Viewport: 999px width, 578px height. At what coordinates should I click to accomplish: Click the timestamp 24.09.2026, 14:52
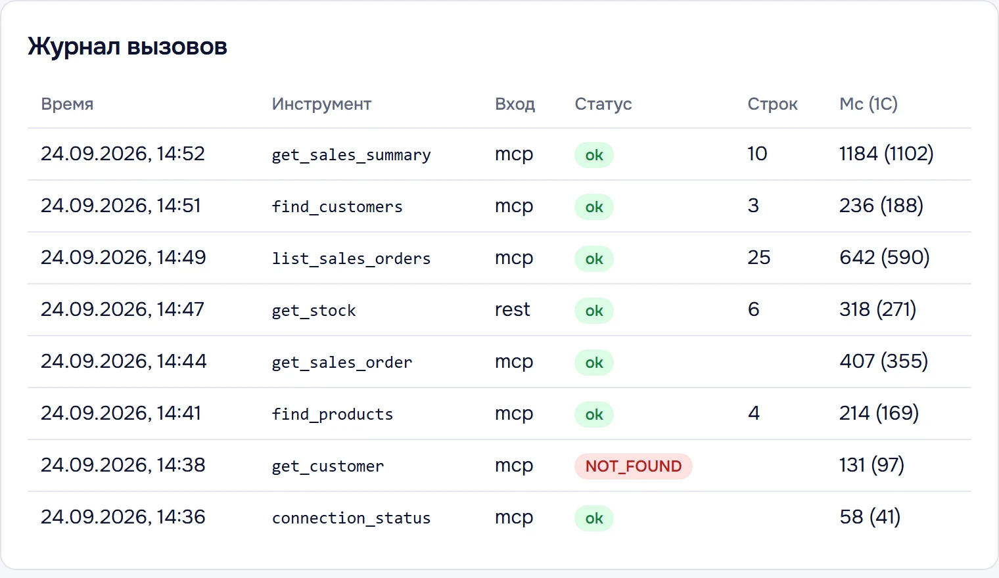[x=123, y=154]
